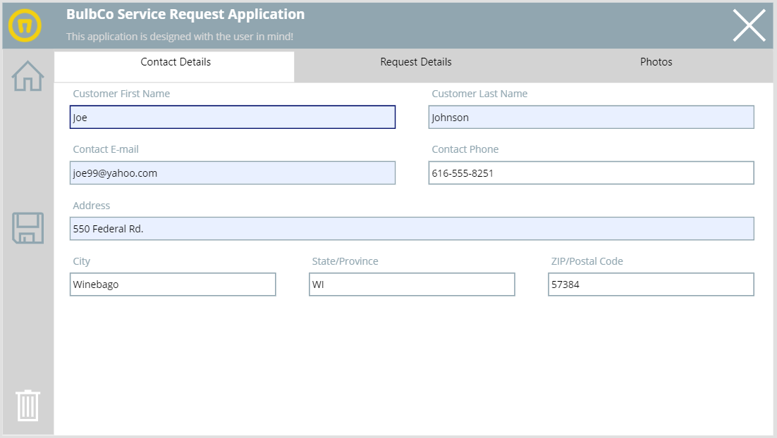Open the Photos tab
Screen dimensions: 777x438
(656, 65)
